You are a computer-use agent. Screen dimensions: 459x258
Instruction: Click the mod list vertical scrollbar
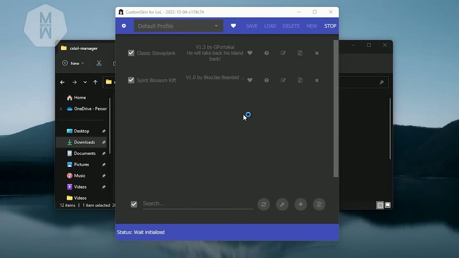pyautogui.click(x=336, y=109)
